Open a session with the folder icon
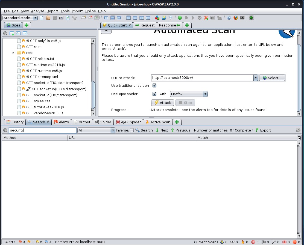This screenshot has height=245, width=304. coord(48,18)
